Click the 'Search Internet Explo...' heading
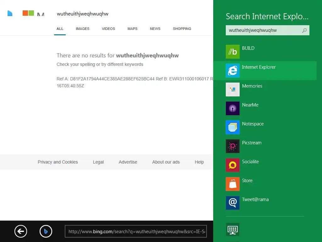 267,16
